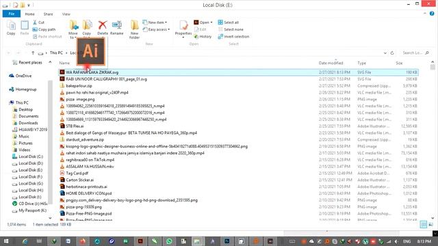Select the file bakeparlour.zip
This screenshot has height=246, width=438.
tap(79, 86)
